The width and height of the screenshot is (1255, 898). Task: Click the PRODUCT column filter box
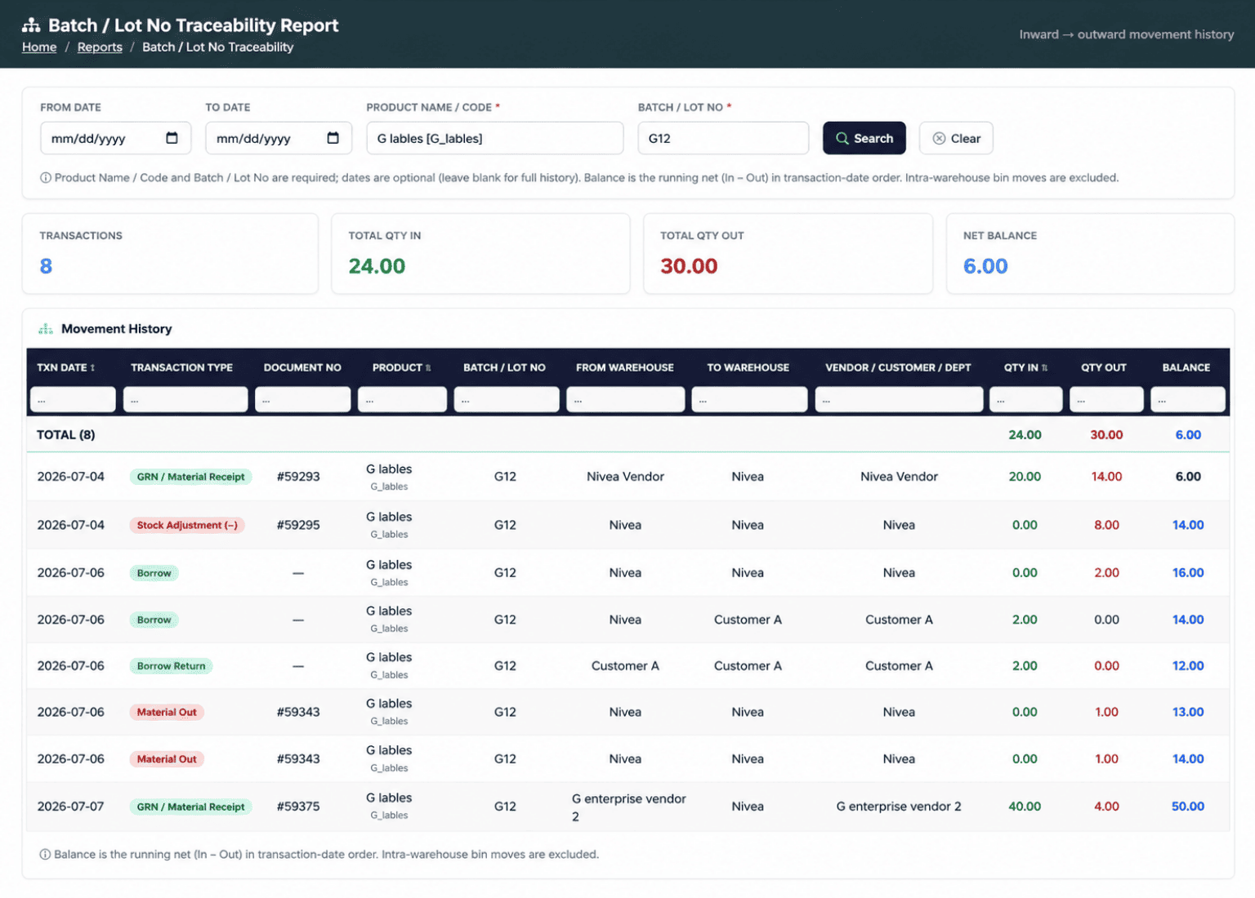(402, 400)
